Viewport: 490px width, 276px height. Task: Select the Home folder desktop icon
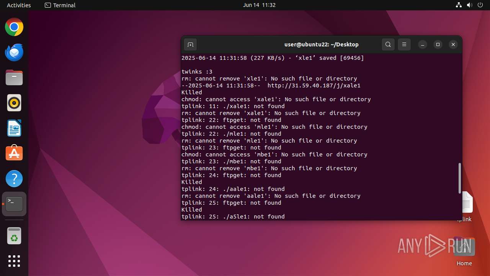[464, 251]
